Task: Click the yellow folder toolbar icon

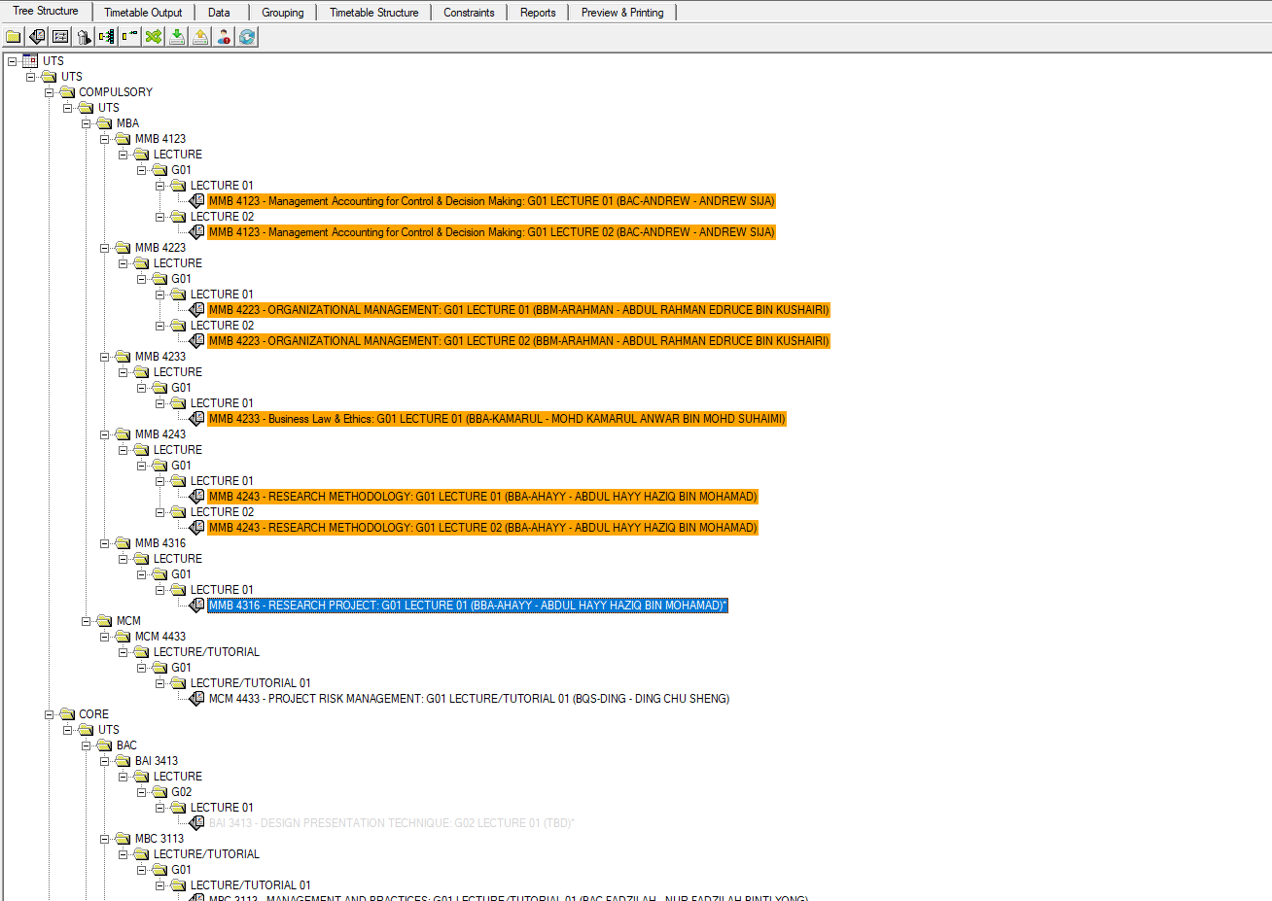Action: 14,37
